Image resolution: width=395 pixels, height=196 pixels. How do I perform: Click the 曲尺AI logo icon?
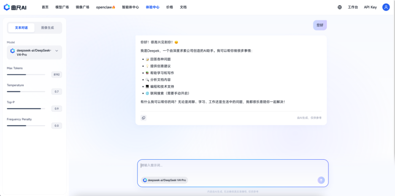tap(7, 7)
